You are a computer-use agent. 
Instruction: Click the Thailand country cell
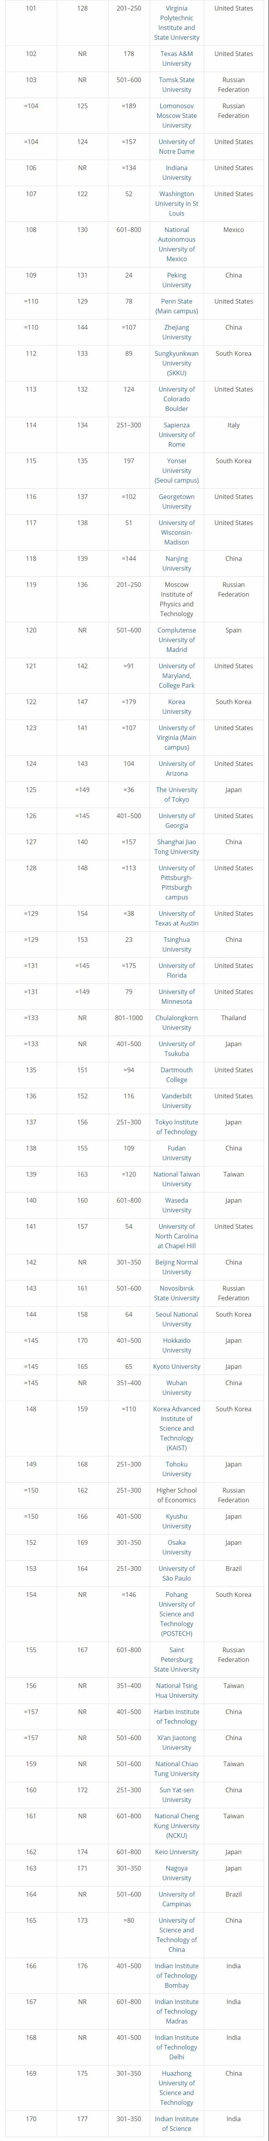pyautogui.click(x=233, y=1017)
